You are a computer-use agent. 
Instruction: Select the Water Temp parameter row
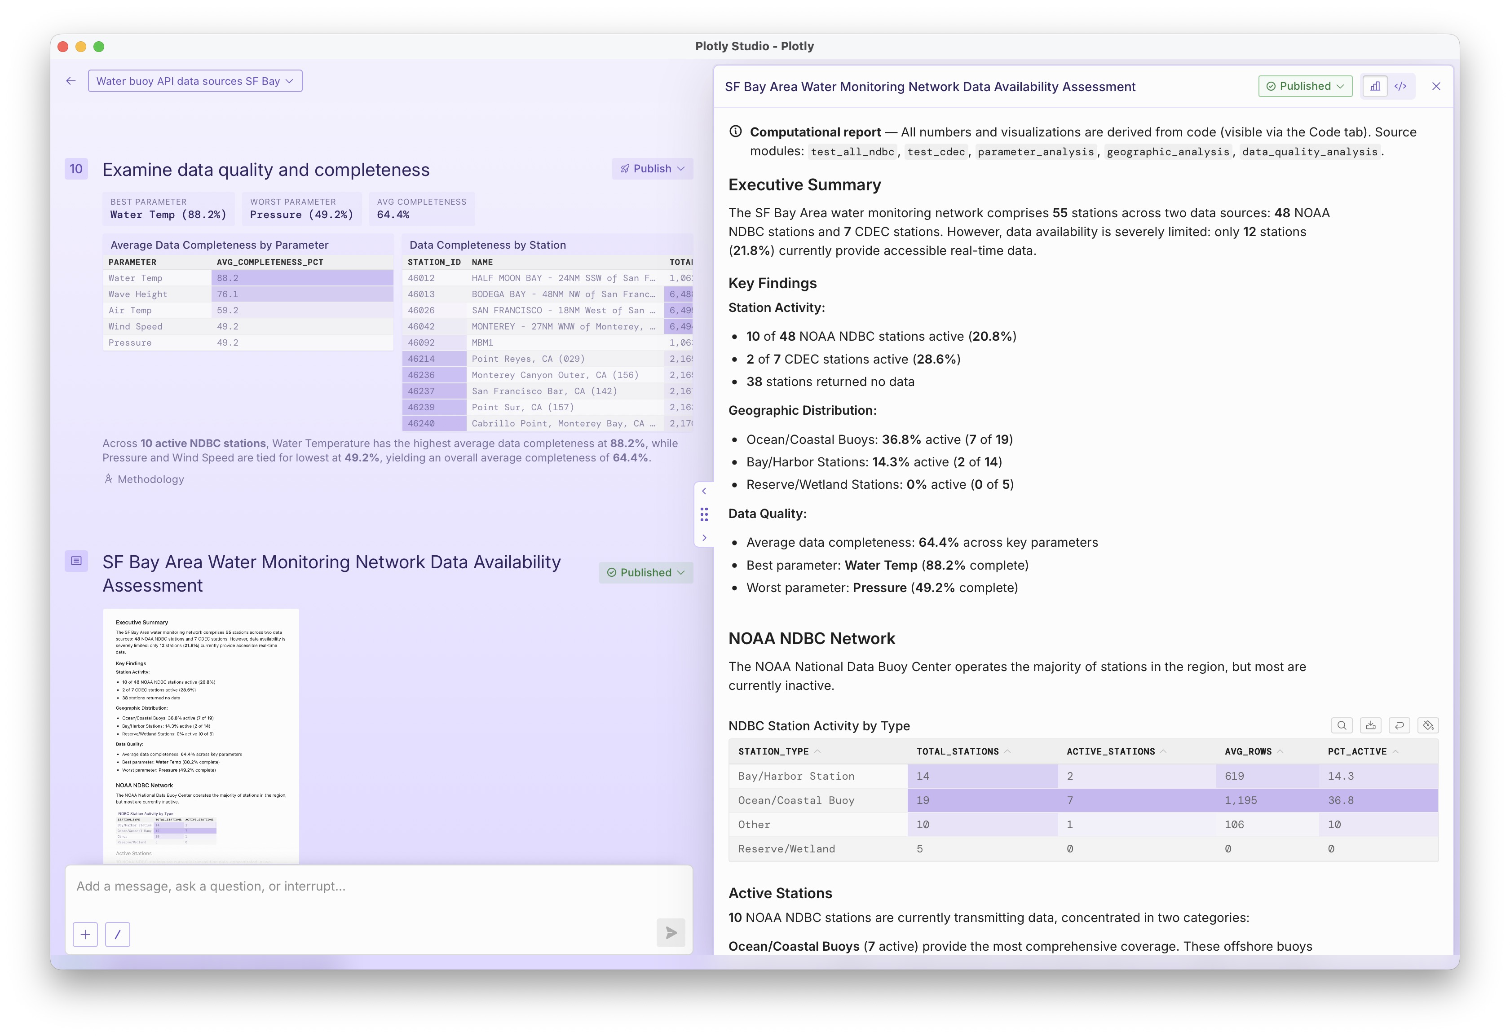click(248, 278)
